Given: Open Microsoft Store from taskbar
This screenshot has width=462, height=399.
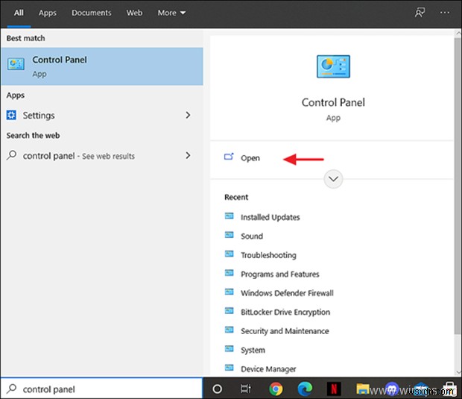Looking at the screenshot, I should point(450,389).
